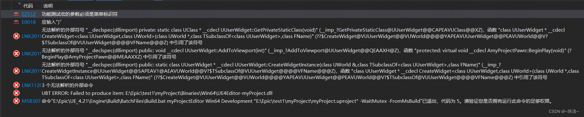The width and height of the screenshot is (584, 117).
Task: Open the E0018 error code link
Action: [28, 22]
